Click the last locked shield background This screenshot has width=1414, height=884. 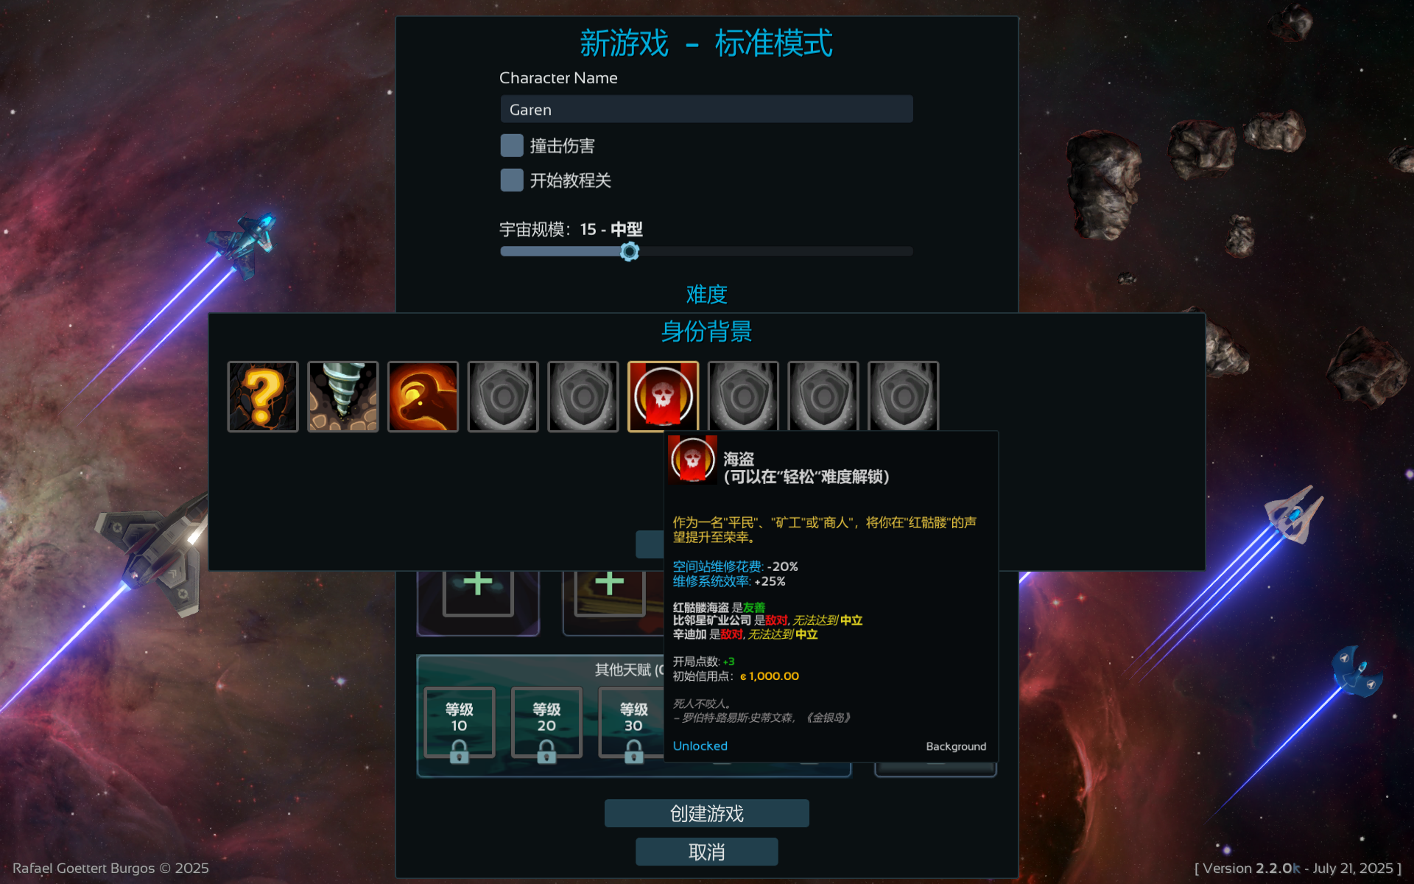[x=904, y=396]
